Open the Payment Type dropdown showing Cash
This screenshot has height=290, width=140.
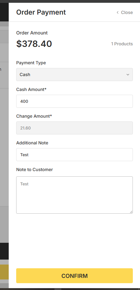[75, 75]
